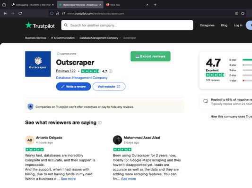Image resolution: width=252 pixels, height=188 pixels.
Task: Filter by the 4-star rating row
Action: 241,65
